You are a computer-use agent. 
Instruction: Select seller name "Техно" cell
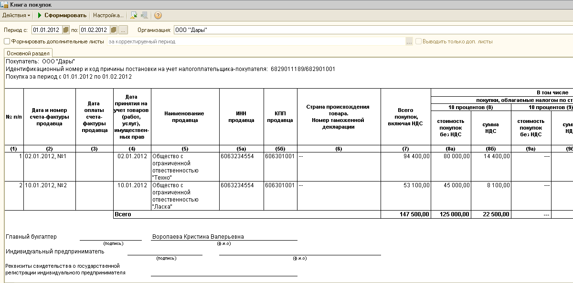pos(185,166)
